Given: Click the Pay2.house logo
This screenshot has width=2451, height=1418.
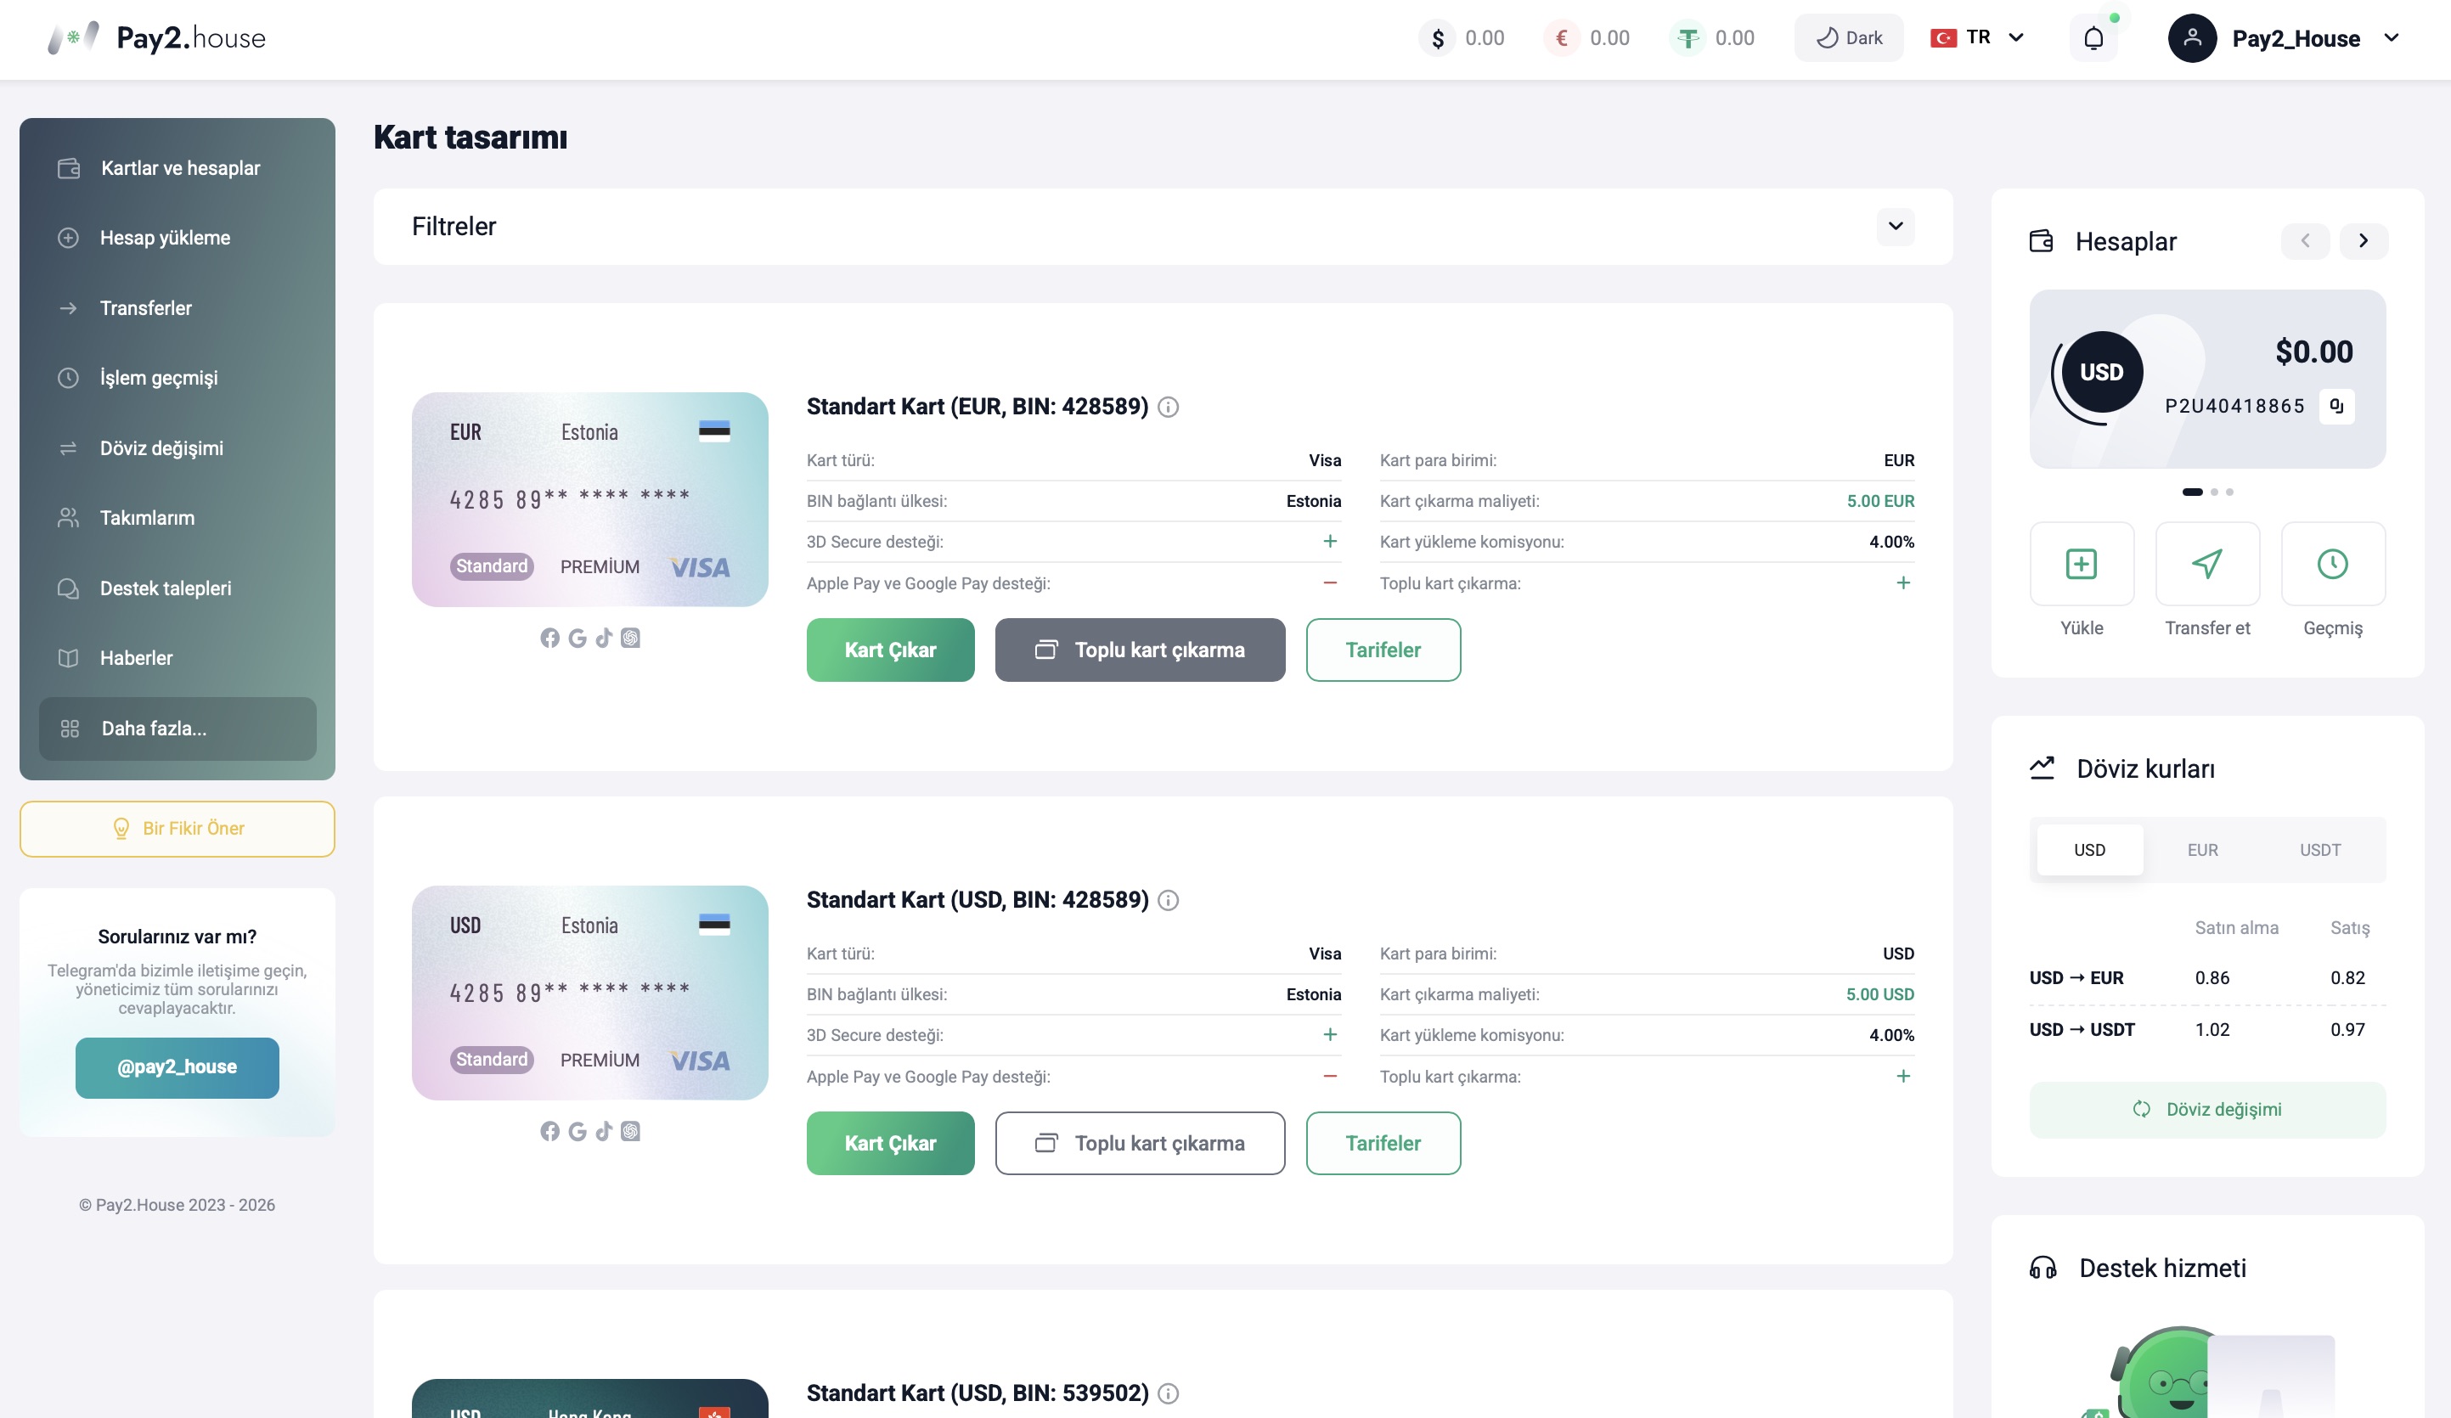Looking at the screenshot, I should pyautogui.click(x=156, y=38).
